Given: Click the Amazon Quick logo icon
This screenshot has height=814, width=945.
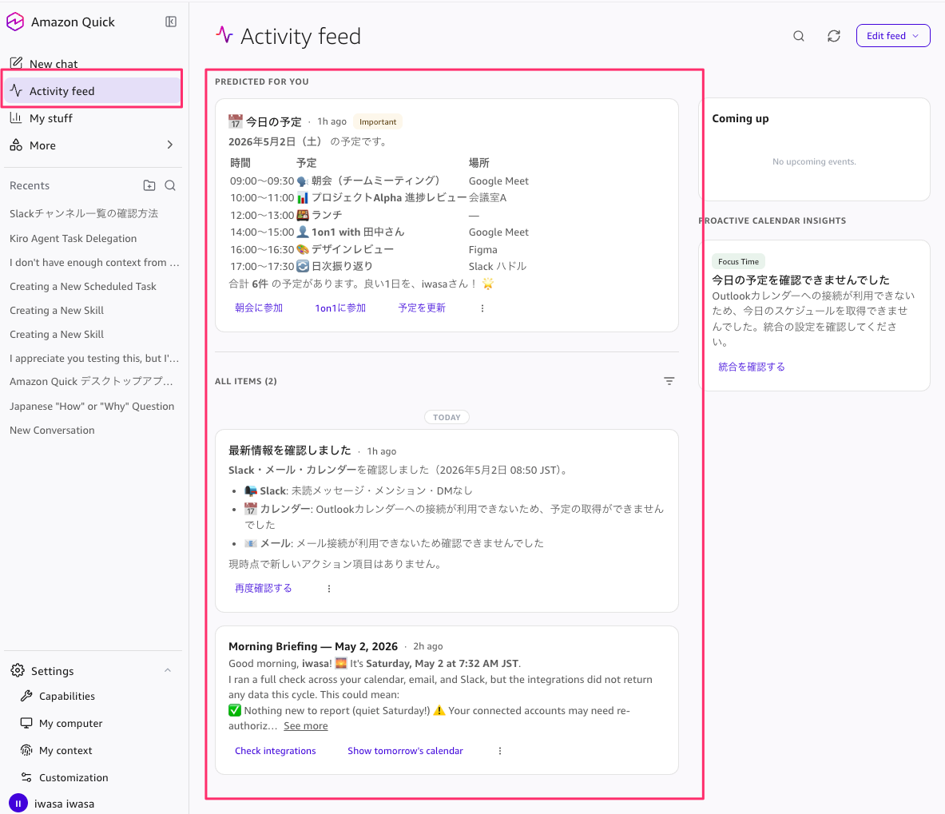Looking at the screenshot, I should (15, 22).
